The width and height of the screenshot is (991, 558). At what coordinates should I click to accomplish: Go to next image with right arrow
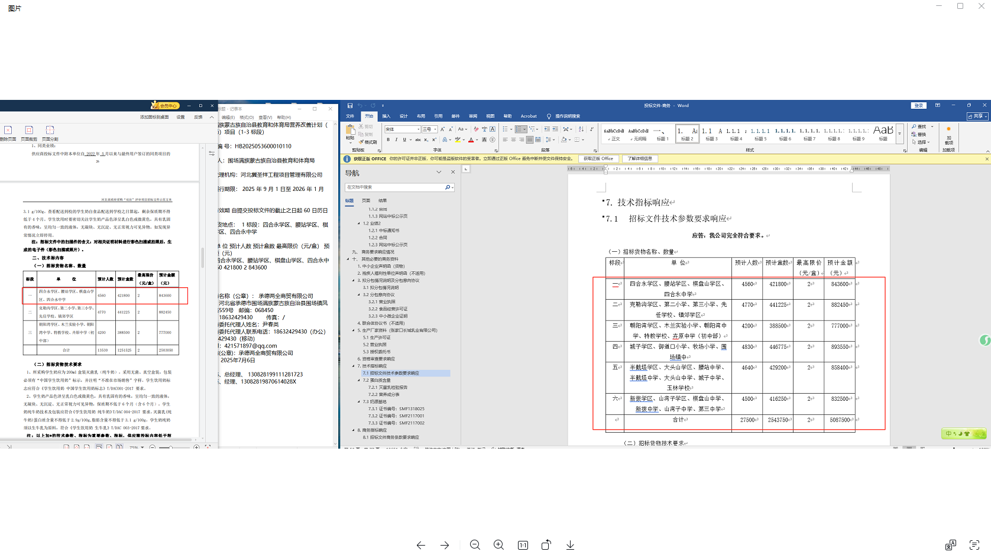445,545
